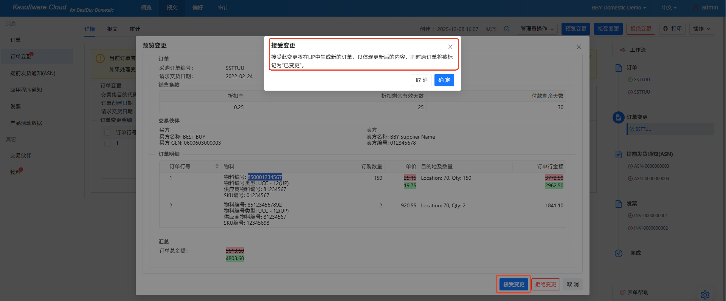This screenshot has width=726, height=301.
Task: Select ASN-0000000003 in workflow panel
Action: click(x=651, y=166)
